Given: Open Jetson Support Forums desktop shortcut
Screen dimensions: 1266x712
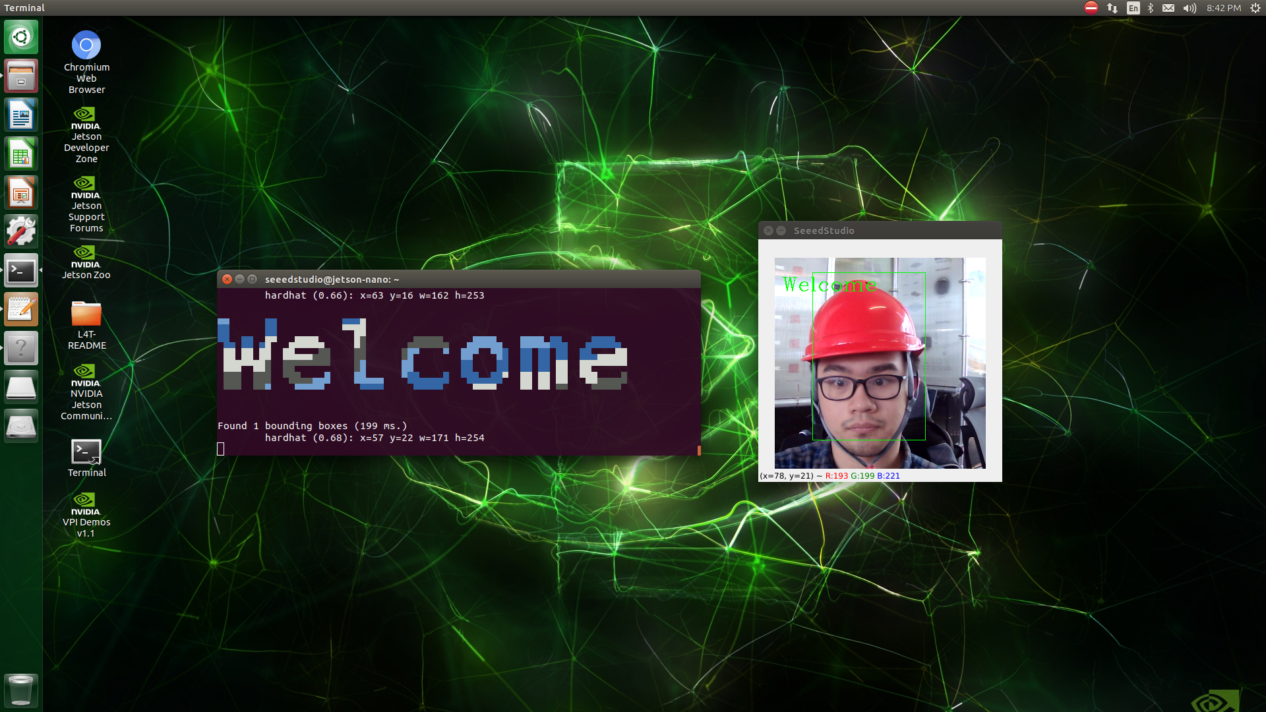Looking at the screenshot, I should 86,204.
